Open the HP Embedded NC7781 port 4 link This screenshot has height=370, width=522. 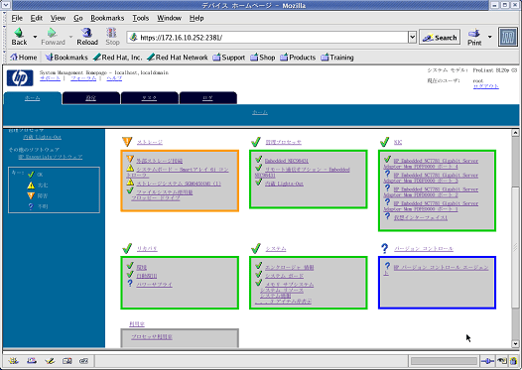431,164
